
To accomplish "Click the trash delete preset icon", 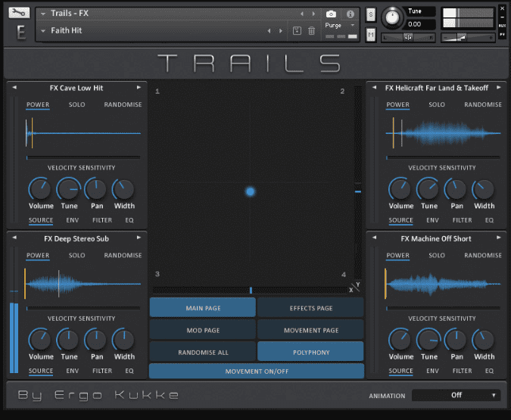I will click(312, 30).
